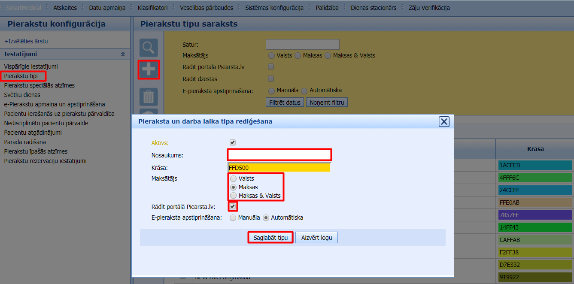Enable Rādīt dzēstās filter checkbox
The image size is (574, 284).
pos(271,79)
